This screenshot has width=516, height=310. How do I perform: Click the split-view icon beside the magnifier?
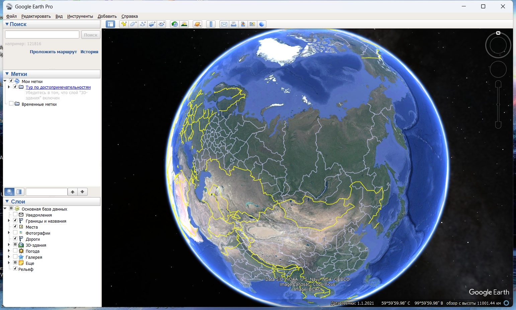19,192
